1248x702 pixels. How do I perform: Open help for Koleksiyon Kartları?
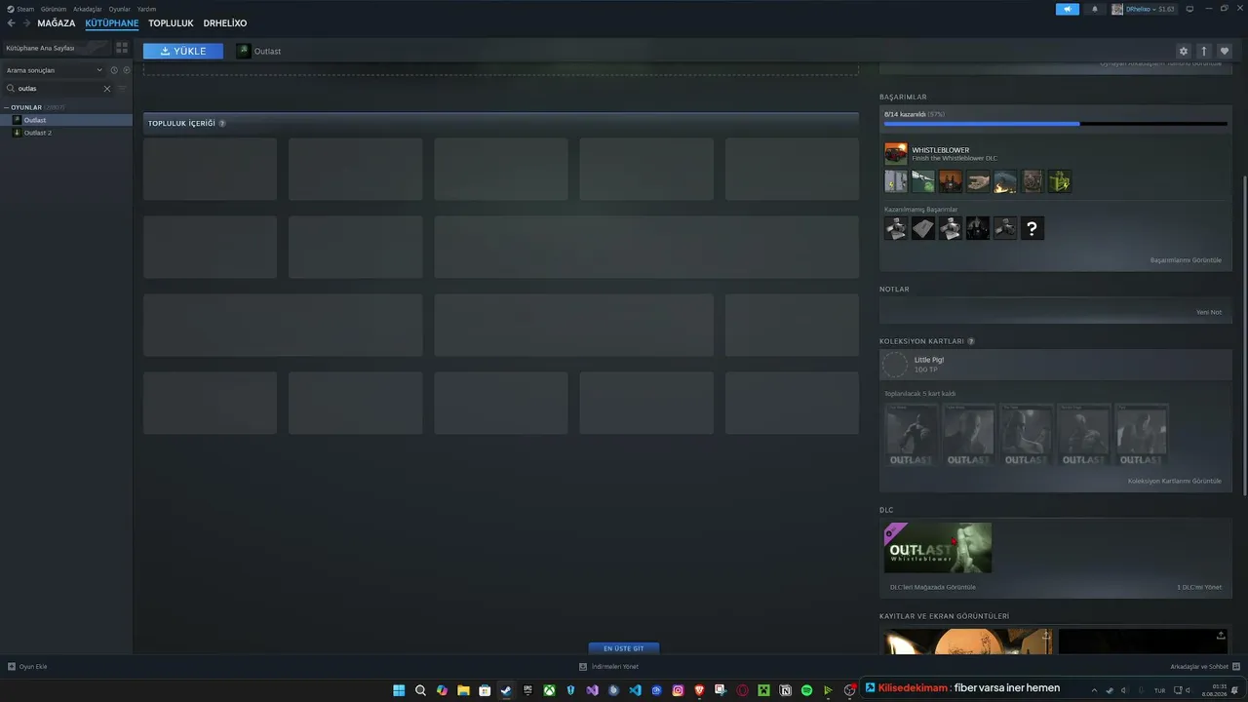click(971, 341)
